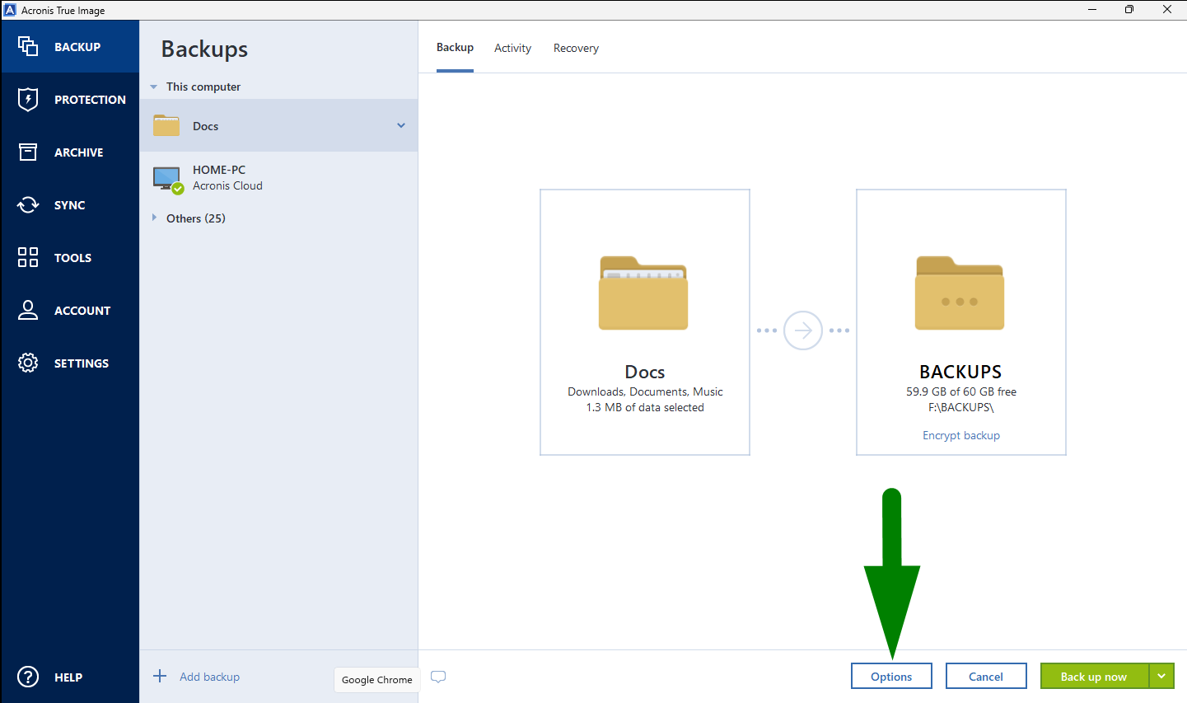Go to the Archive section
This screenshot has height=703, width=1187.
70,152
